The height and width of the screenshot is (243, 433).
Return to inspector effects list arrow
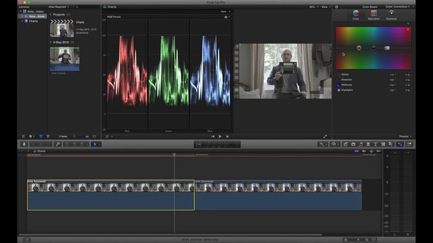click(x=336, y=7)
